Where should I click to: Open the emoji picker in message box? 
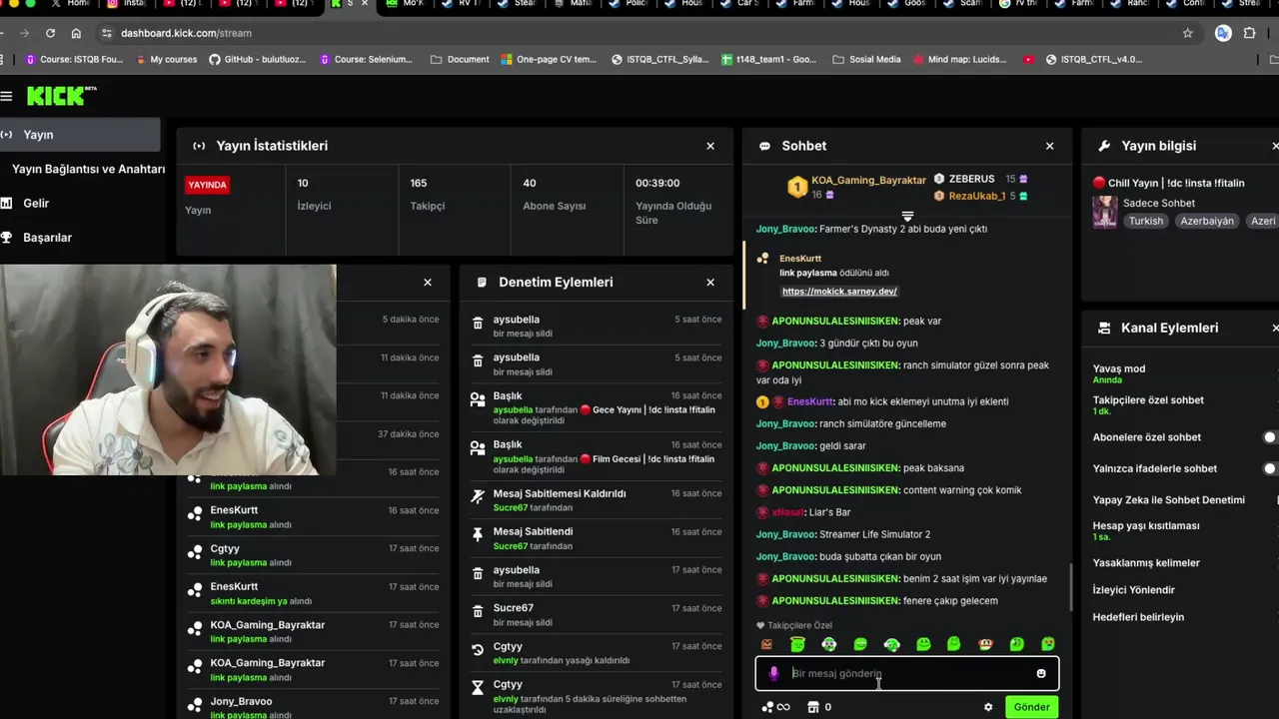point(1041,673)
